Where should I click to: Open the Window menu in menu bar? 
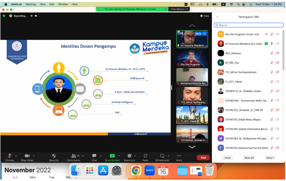point(63,4)
